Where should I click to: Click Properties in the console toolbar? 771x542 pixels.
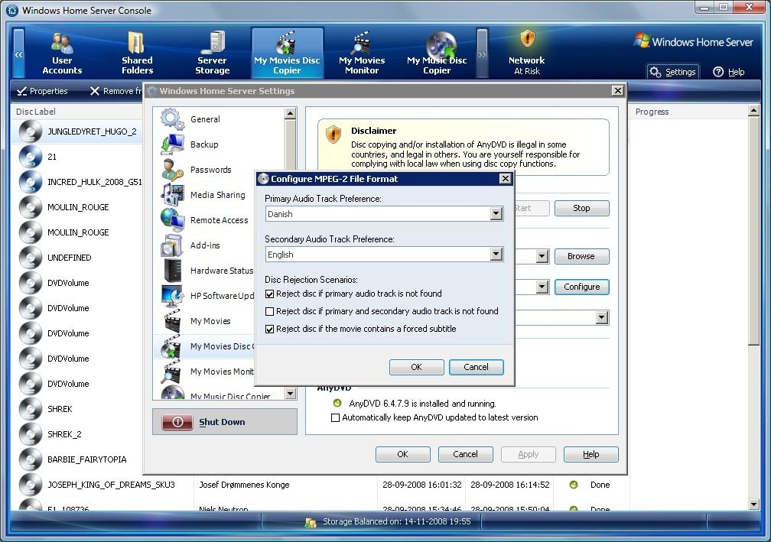(43, 91)
